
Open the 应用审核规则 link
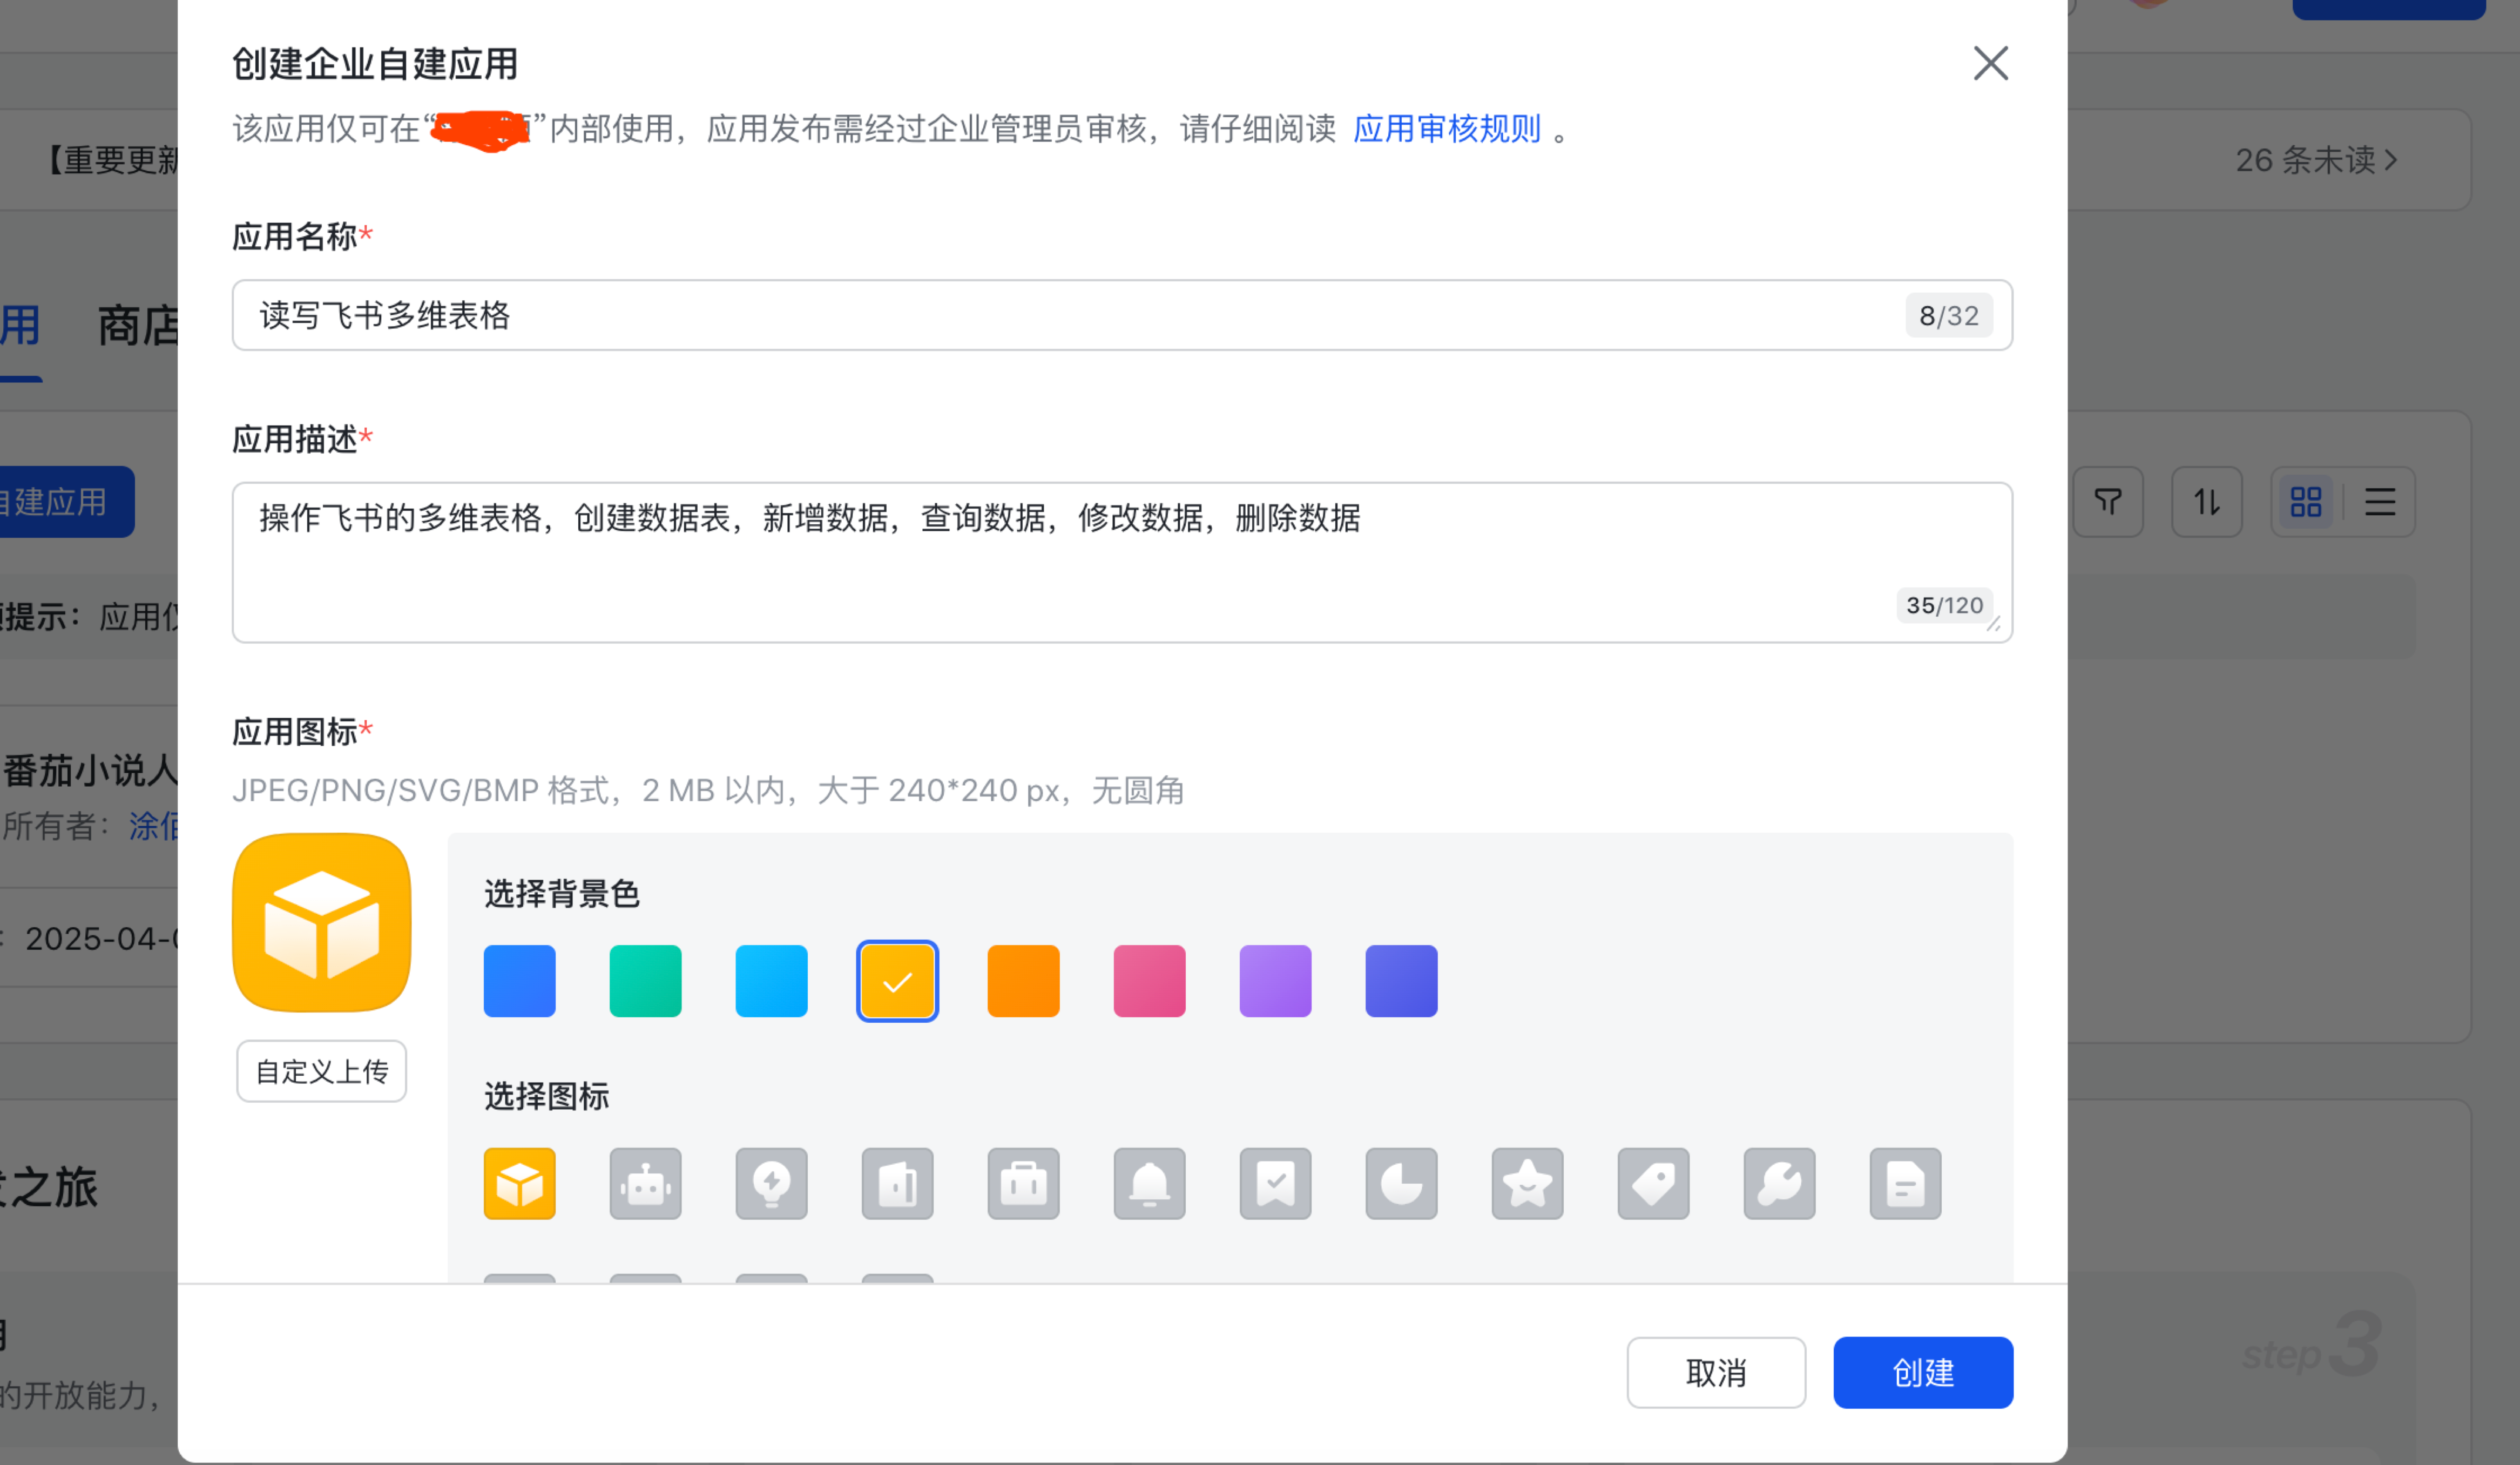(x=1446, y=129)
